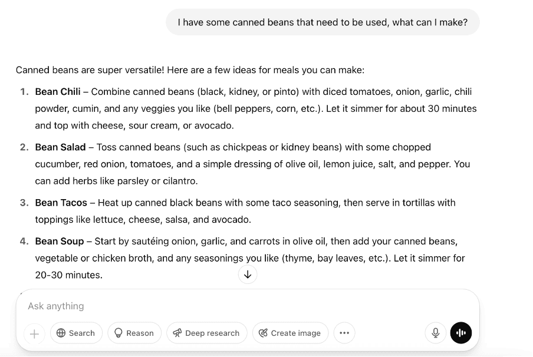This screenshot has height=357, width=533.
Task: Toggle the Search web mode on
Action: click(76, 333)
